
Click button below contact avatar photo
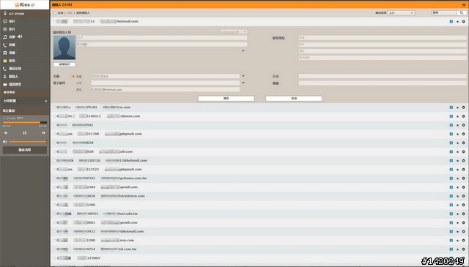[x=64, y=64]
